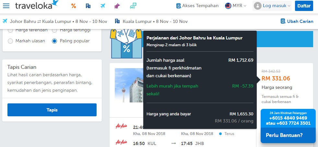The width and height of the screenshot is (318, 147).
Task: Expand the Log masuk dropdown
Action: click(272, 6)
